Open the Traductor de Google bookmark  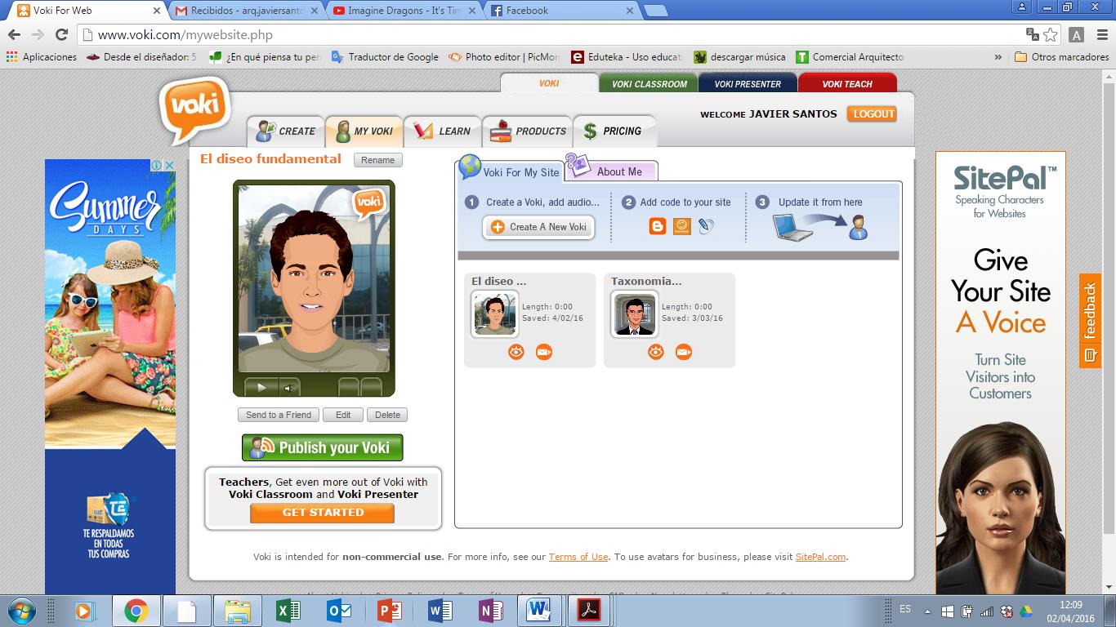click(x=385, y=57)
